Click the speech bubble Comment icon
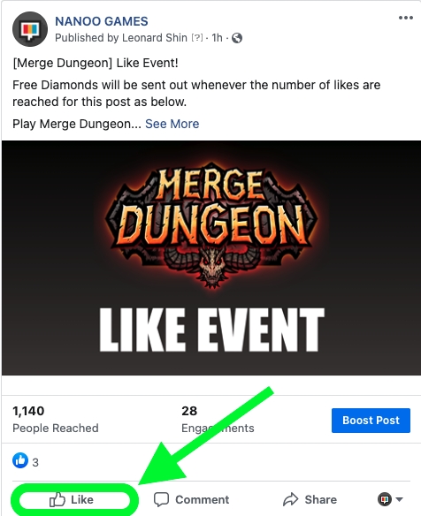This screenshot has width=421, height=516. pyautogui.click(x=162, y=499)
